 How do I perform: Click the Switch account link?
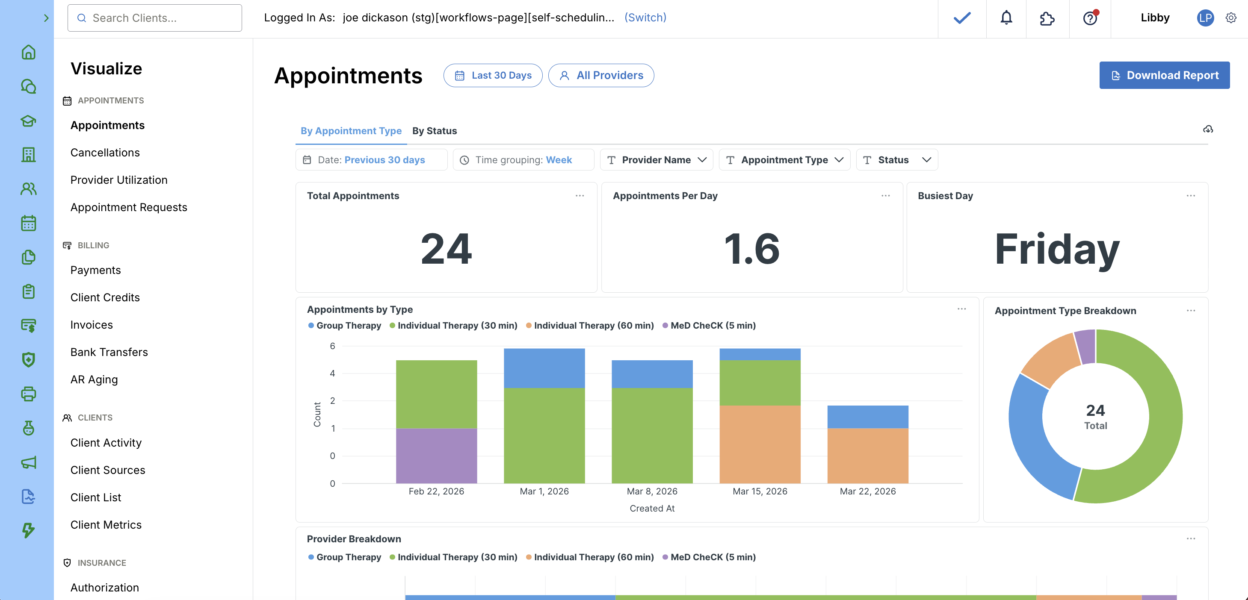click(x=645, y=18)
